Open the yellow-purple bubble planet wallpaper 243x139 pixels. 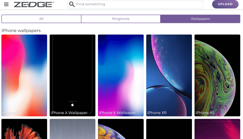click(x=121, y=129)
